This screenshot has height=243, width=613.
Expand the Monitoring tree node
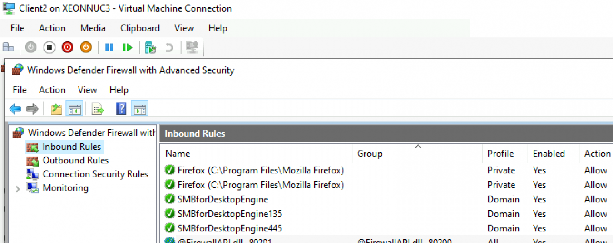[x=18, y=188]
